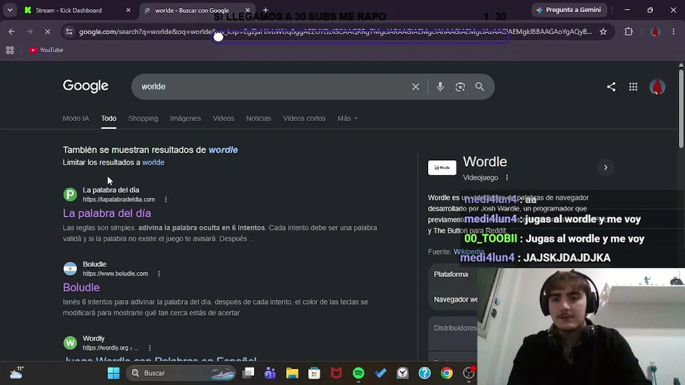Switch to Modo IA tab
685x385 pixels.
pyautogui.click(x=76, y=118)
